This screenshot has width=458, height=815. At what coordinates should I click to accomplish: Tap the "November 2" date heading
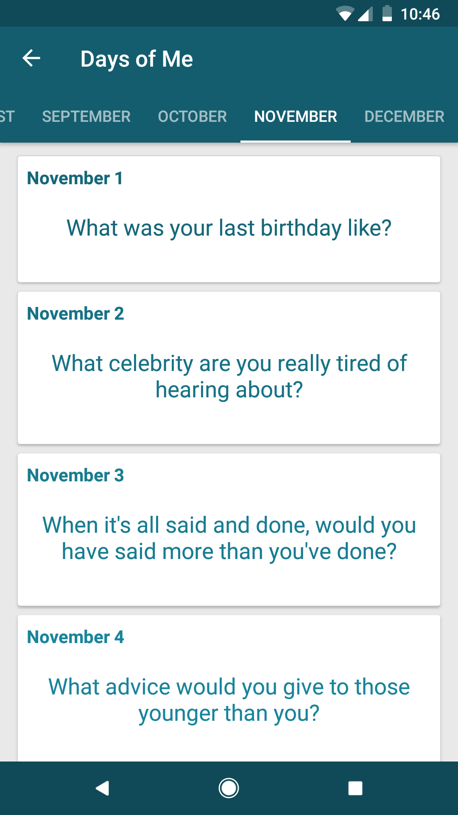75,314
